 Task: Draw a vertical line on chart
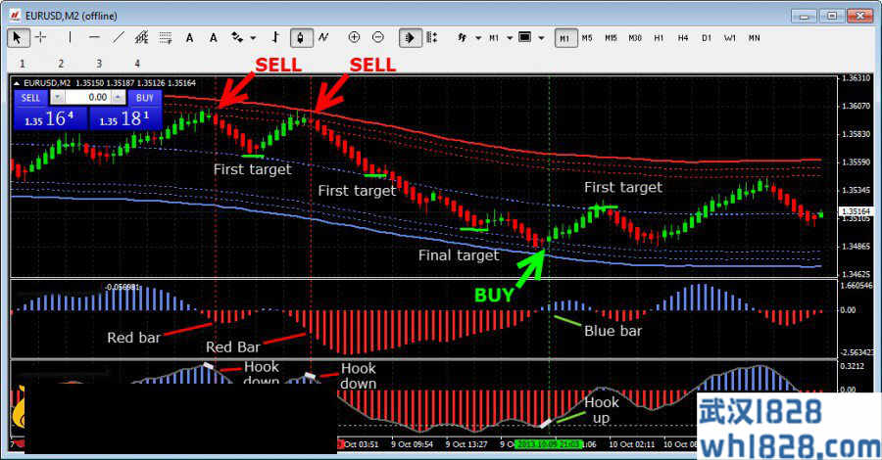pyautogui.click(x=70, y=37)
